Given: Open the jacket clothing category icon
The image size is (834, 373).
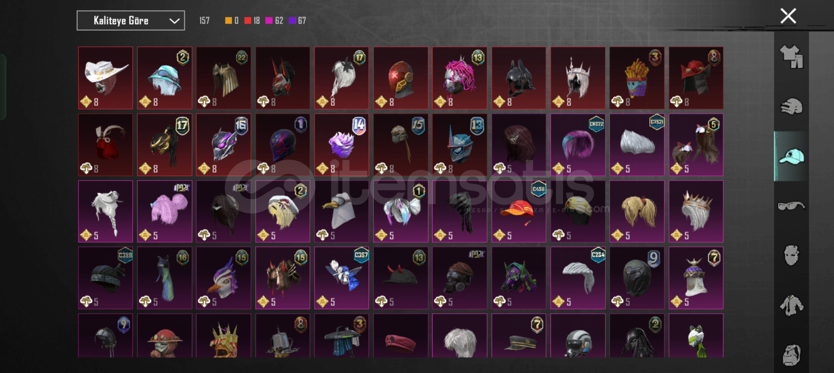Looking at the screenshot, I should (791, 305).
